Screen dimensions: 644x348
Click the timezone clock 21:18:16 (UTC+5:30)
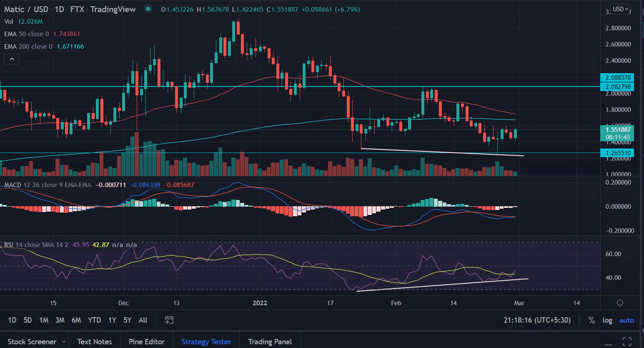(x=537, y=320)
